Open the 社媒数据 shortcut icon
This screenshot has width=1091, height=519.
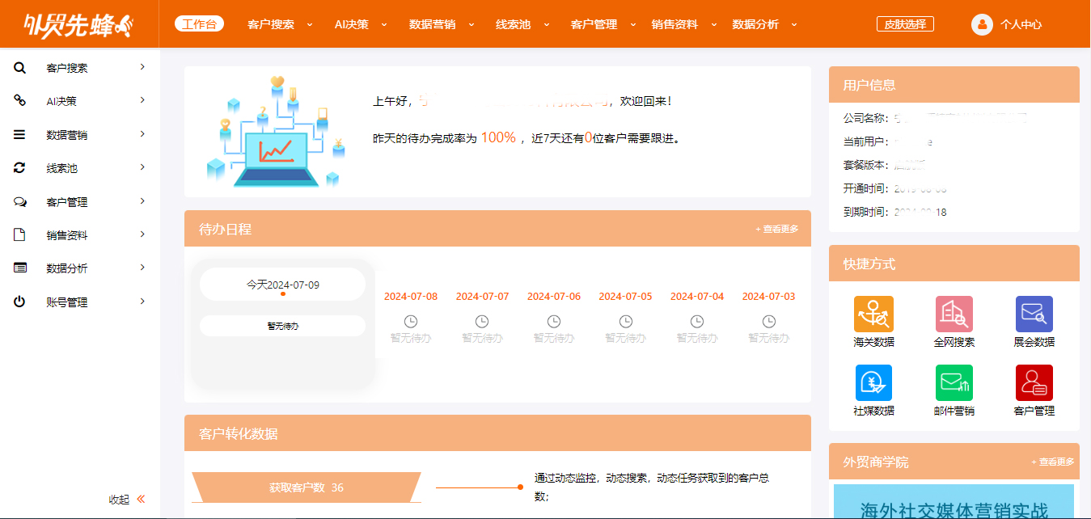coord(873,382)
